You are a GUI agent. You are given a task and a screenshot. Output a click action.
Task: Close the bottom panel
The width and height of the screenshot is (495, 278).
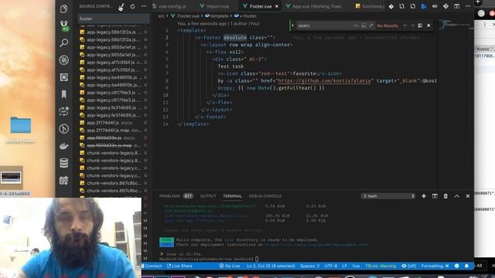click(x=468, y=196)
